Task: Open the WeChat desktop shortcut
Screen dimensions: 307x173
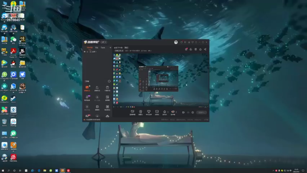Action: click(13, 40)
